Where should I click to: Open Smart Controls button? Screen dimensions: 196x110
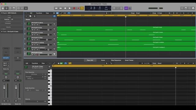[18, 8]
